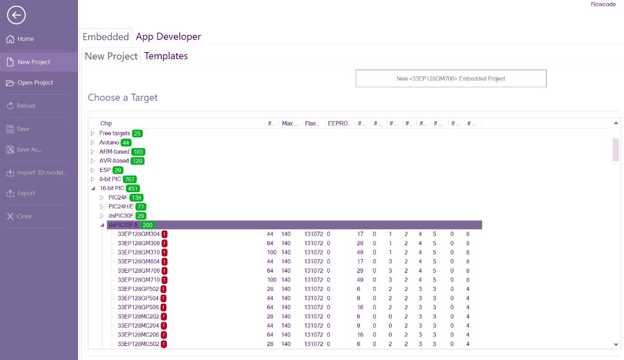624x360 pixels.
Task: Click the scroll down arrow of chip list
Action: click(616, 344)
